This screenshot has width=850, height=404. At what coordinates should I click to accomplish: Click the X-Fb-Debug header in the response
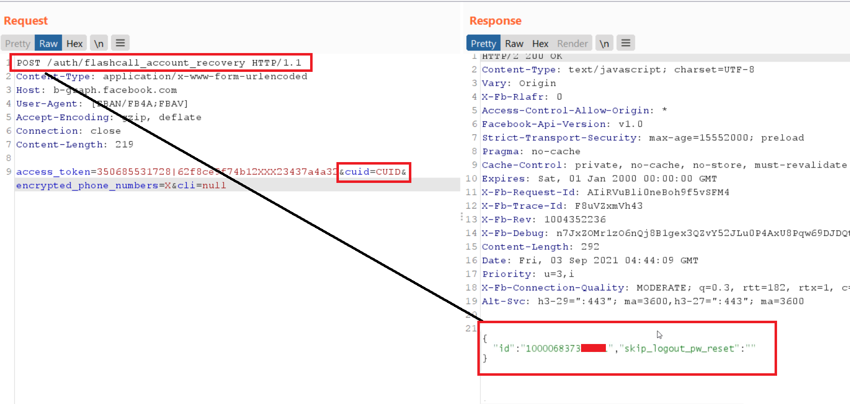click(513, 233)
